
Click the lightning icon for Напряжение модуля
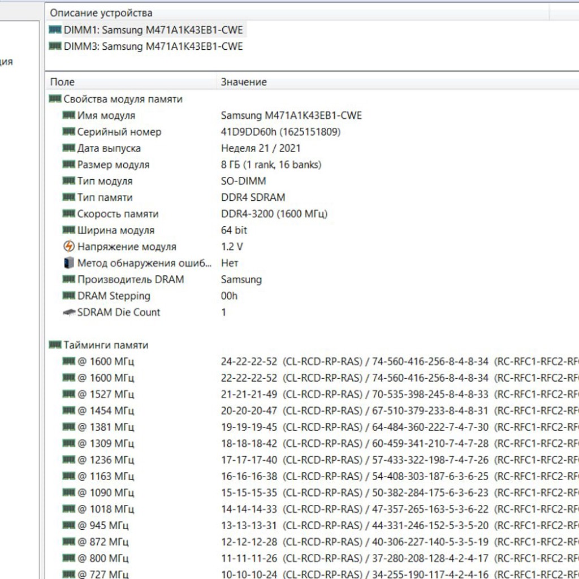(68, 247)
